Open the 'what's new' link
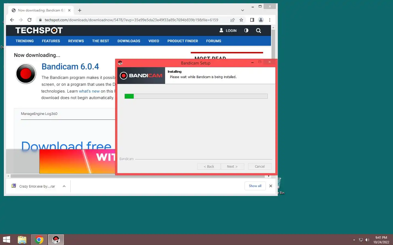The width and height of the screenshot is (393, 245). (89, 91)
